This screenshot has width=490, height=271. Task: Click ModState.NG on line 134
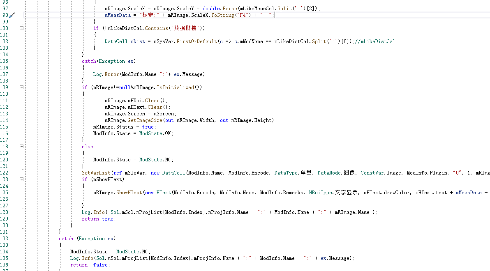click(x=132, y=252)
